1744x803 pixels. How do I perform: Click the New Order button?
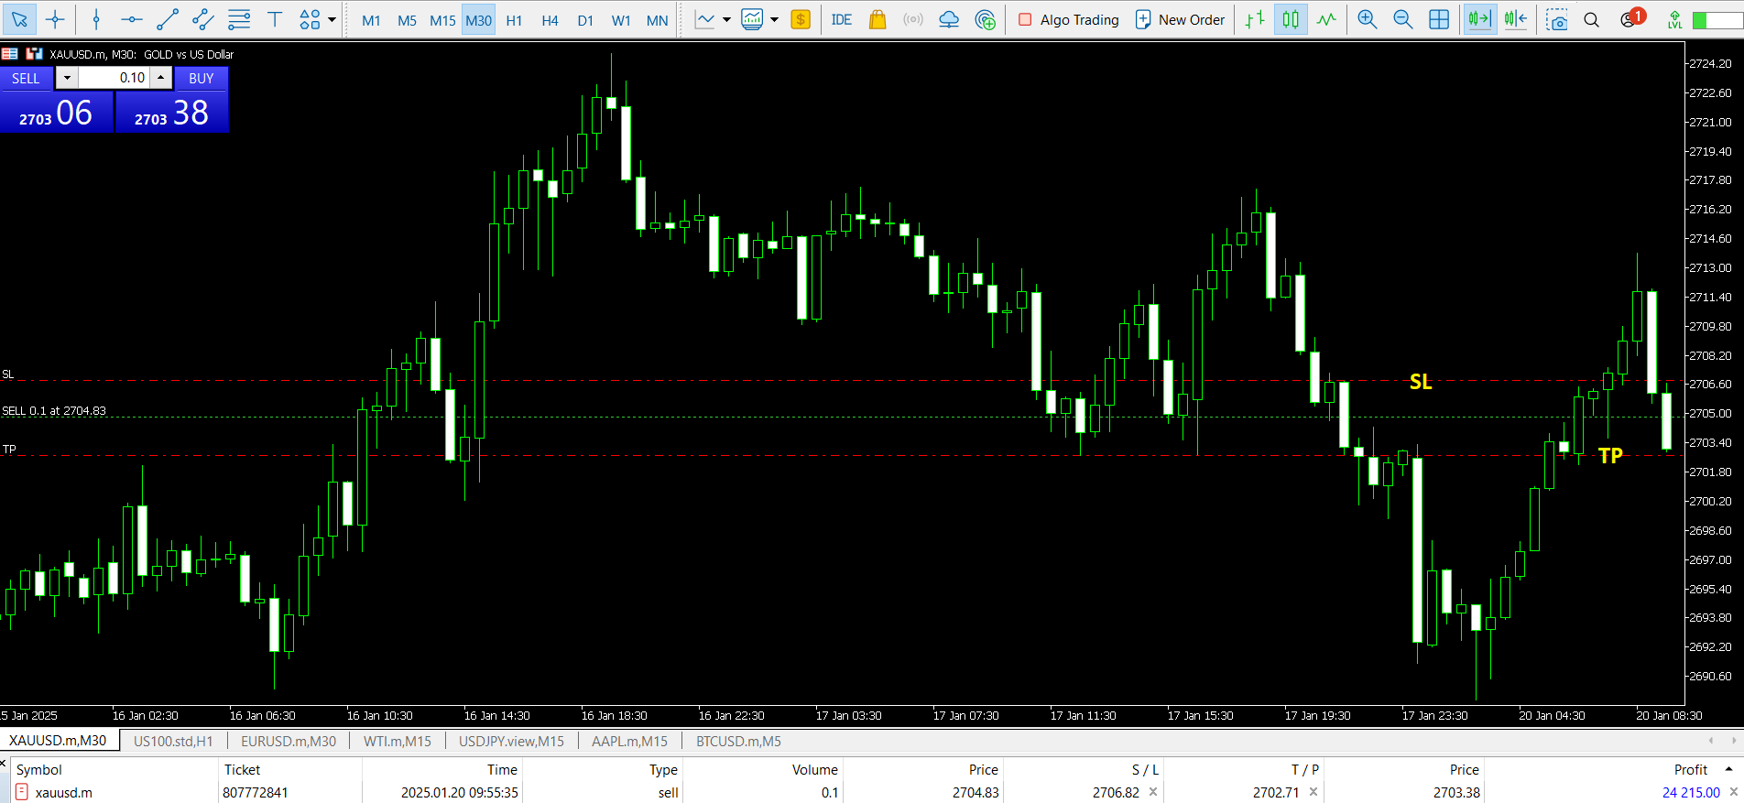(x=1180, y=19)
